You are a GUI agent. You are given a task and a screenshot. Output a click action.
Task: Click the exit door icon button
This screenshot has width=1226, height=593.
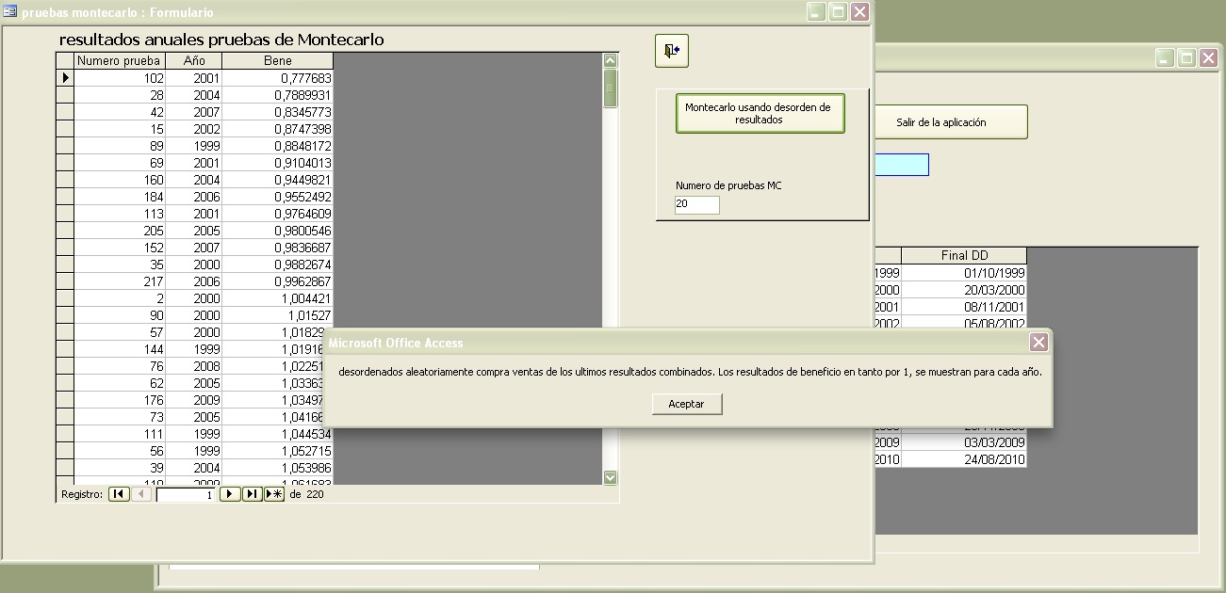click(672, 51)
